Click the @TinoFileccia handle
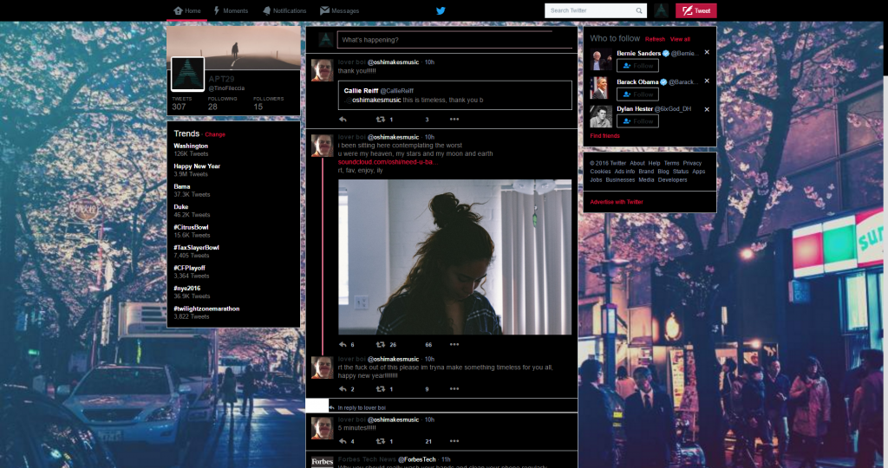This screenshot has height=468, width=888. (x=226, y=88)
